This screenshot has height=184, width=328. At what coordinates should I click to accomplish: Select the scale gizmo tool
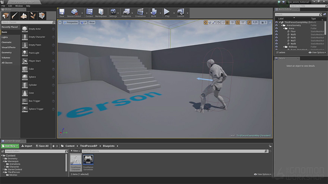pyautogui.click(x=214, y=23)
